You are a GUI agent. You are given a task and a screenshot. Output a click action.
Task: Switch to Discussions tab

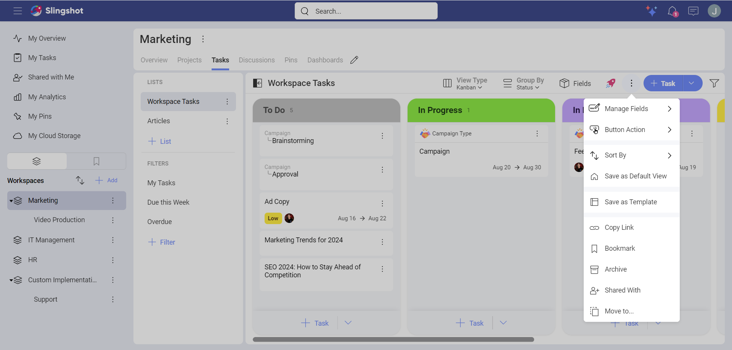(x=257, y=60)
